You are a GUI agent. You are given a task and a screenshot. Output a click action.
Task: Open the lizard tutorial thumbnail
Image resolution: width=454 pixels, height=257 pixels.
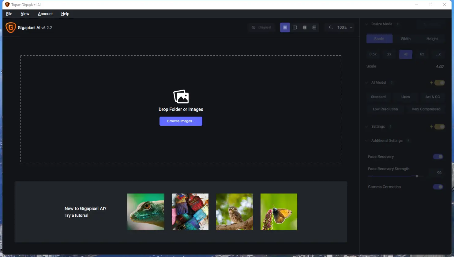pos(146,212)
